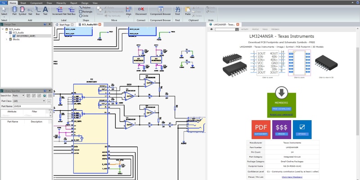The width and height of the screenshot is (360, 180).
Task: Switch to the Sheet ribbon tab
Action: 23,3
